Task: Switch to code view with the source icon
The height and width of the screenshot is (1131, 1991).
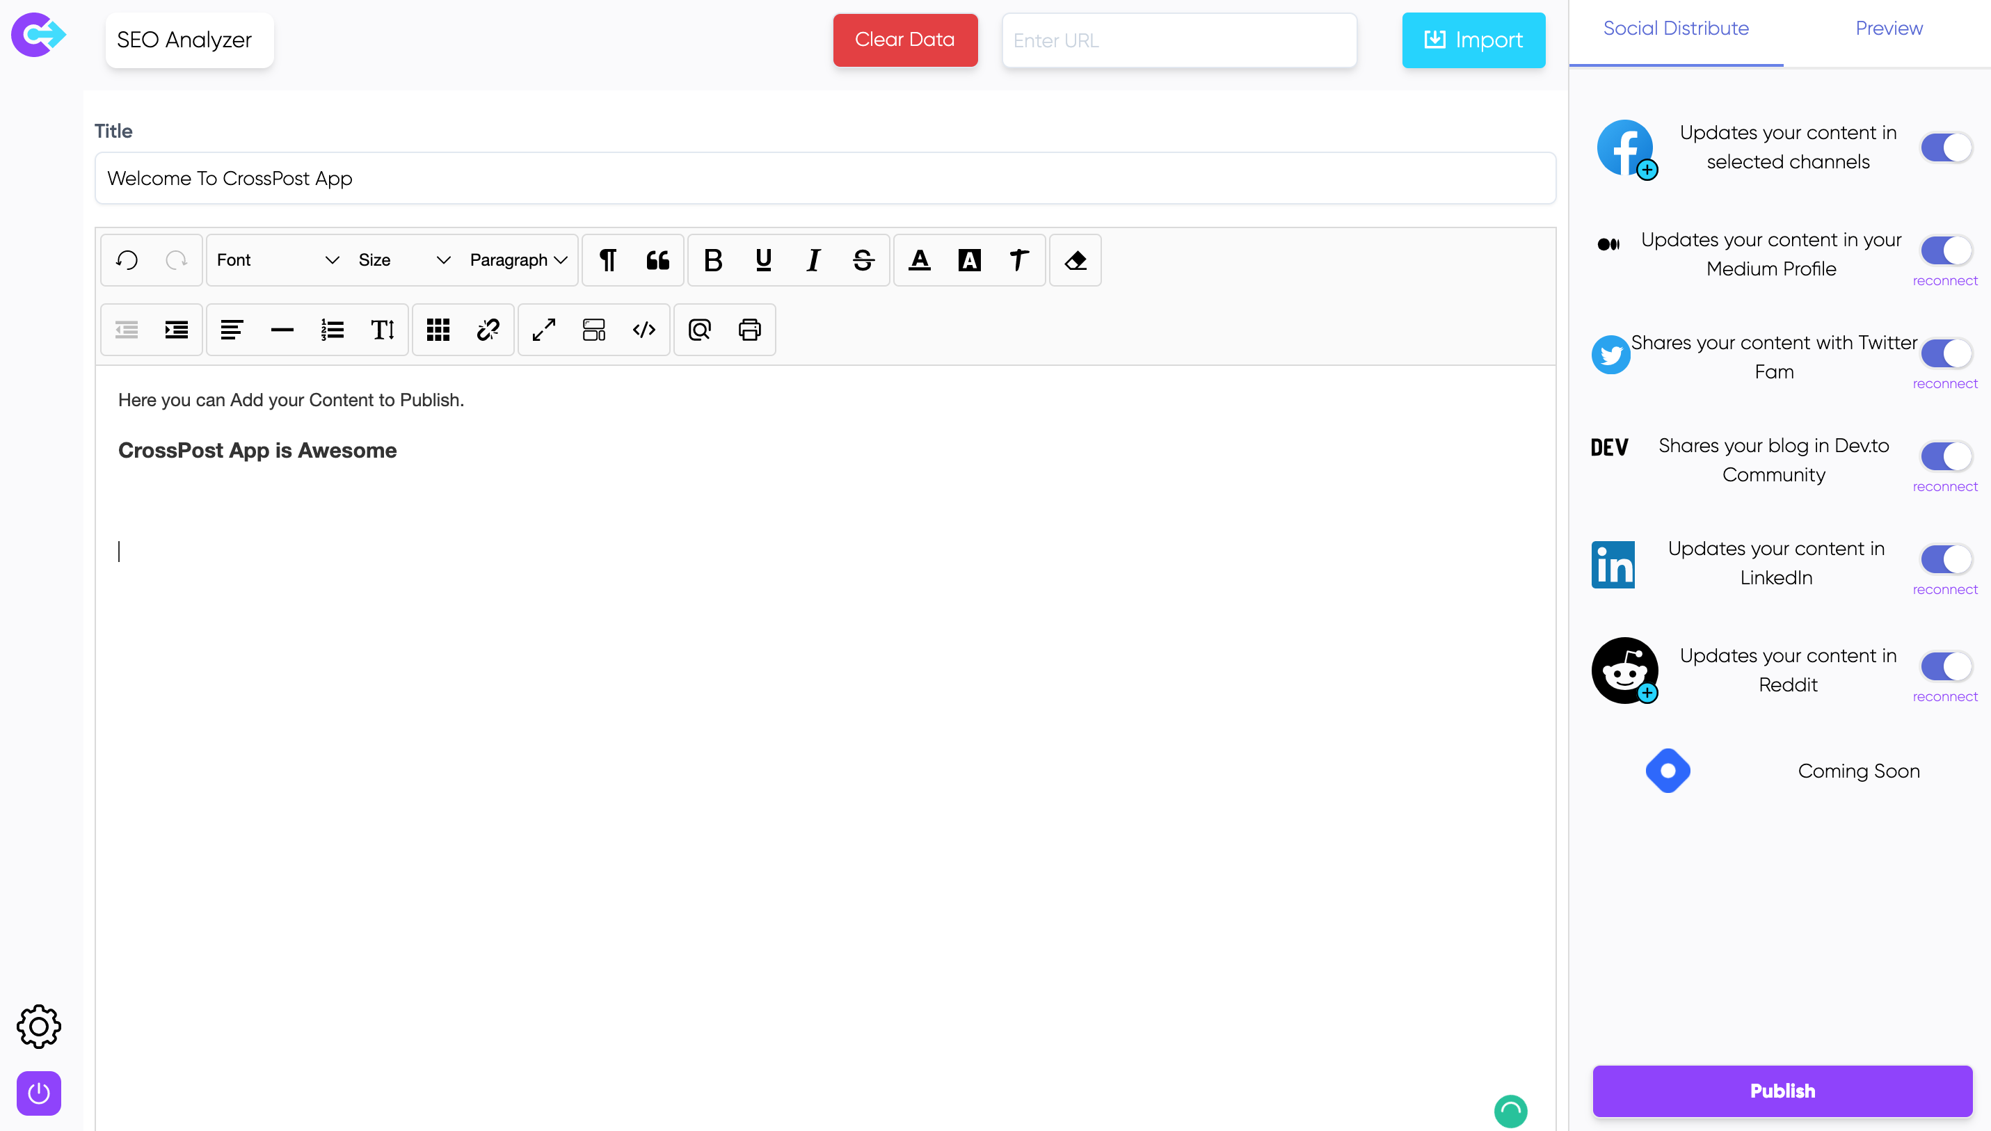Action: tap(644, 330)
